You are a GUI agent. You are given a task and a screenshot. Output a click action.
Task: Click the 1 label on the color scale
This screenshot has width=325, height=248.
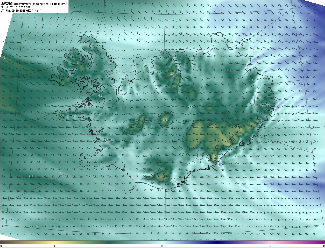click(54, 246)
